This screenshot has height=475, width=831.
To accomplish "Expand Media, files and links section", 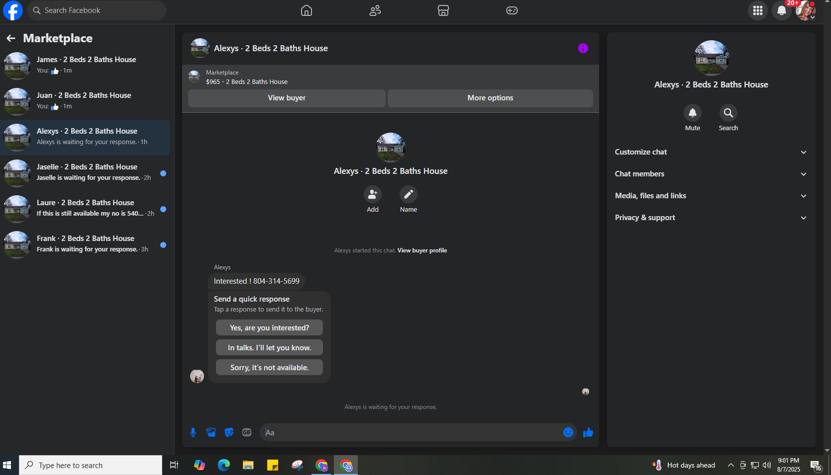I will click(711, 196).
